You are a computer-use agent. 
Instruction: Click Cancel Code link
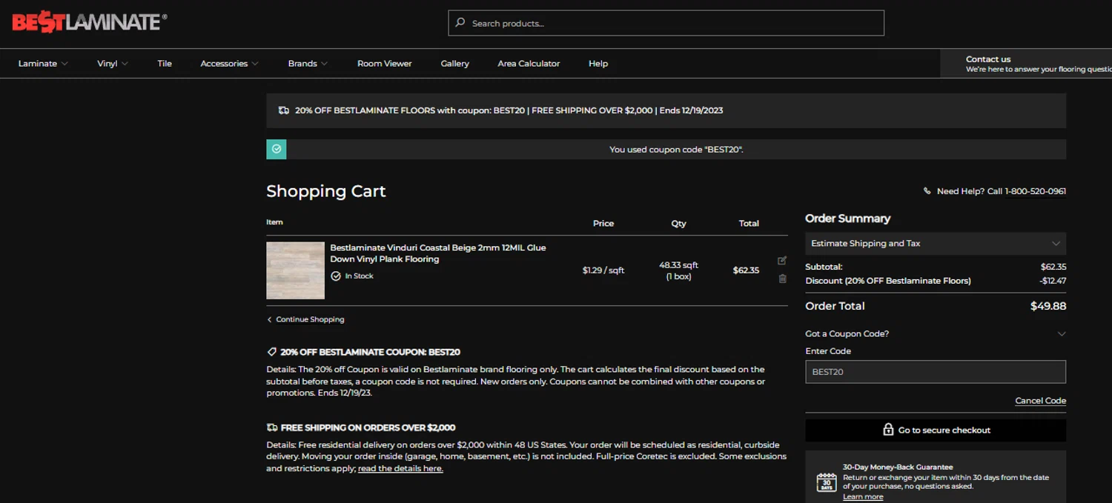[1040, 401]
